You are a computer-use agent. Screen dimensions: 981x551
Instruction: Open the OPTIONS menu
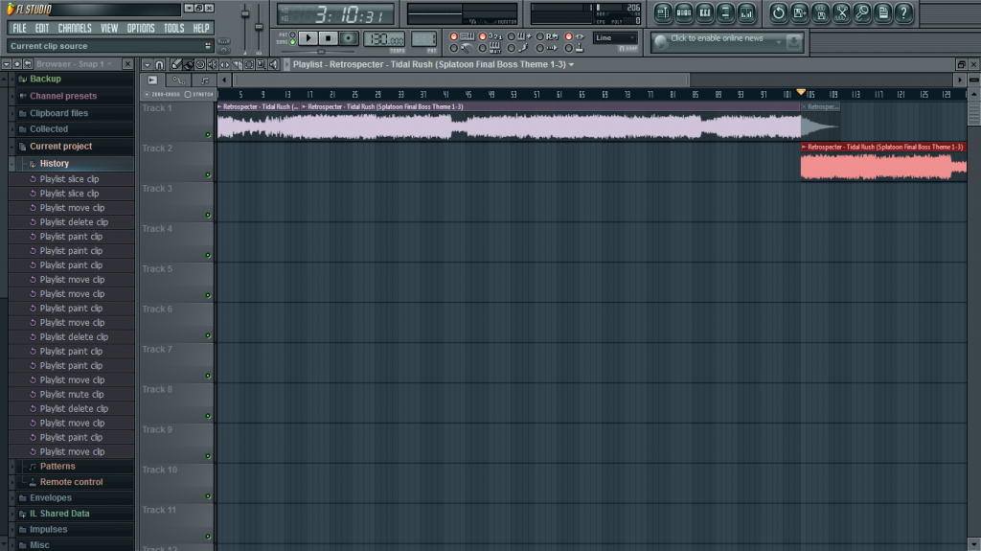tap(141, 28)
